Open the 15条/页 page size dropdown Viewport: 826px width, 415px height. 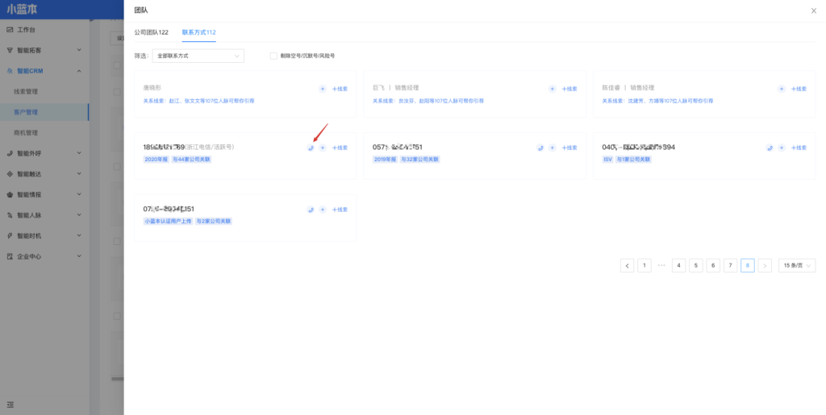796,265
